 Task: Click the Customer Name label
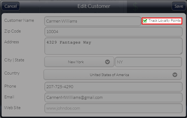click(19, 20)
